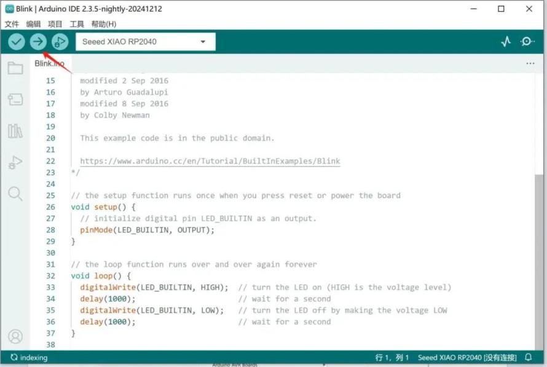Click the 'void setup() {' code line
The image size is (547, 367).
click(x=103, y=207)
